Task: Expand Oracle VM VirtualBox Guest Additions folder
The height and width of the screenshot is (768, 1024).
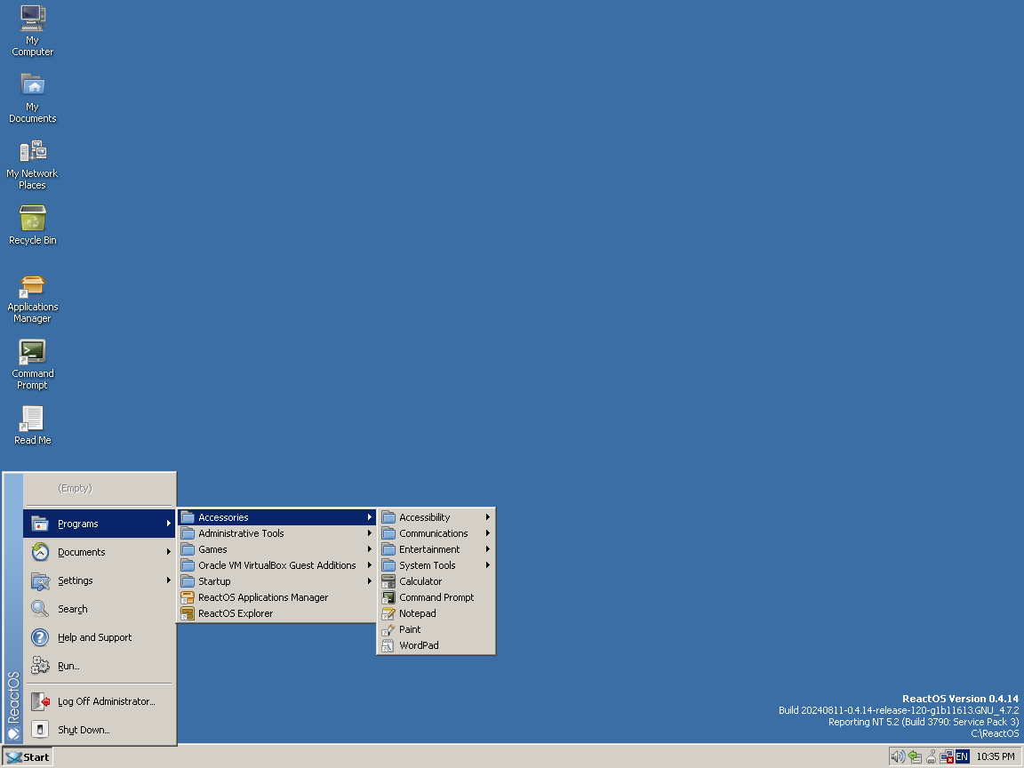Action: click(x=277, y=565)
